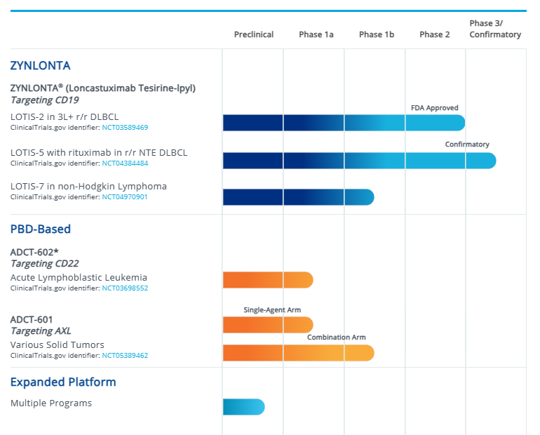Click the Single-Agent Arm orange bar

coord(268,325)
